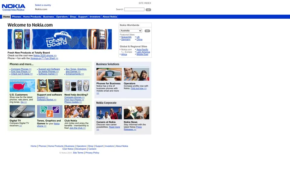The image size is (290, 181).
Task: Open Support in the blue navigation bar
Action: pyautogui.click(x=83, y=17)
